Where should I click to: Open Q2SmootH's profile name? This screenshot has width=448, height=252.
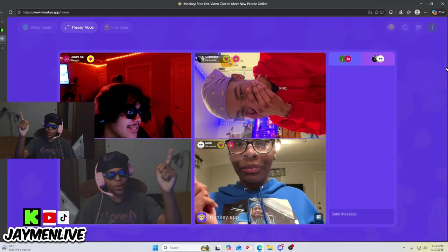click(212, 57)
